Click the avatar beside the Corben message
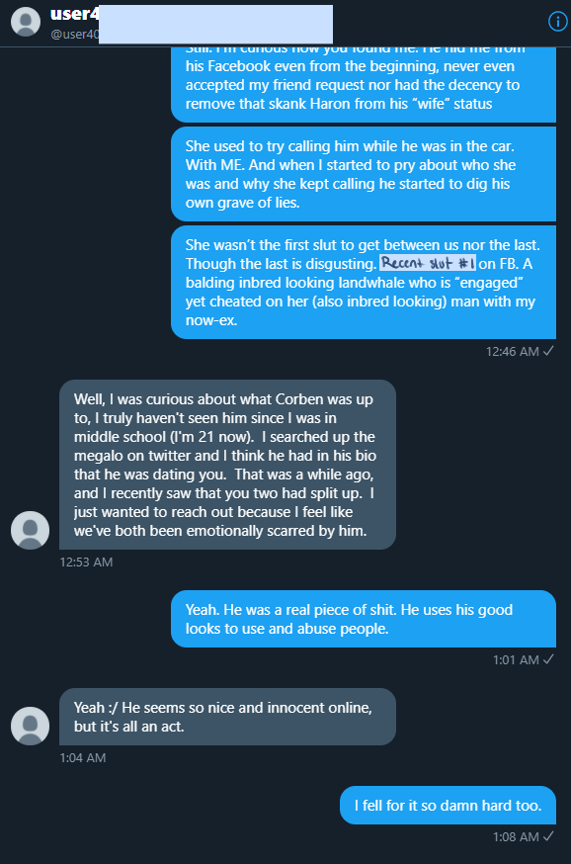Viewport: 571px width, 864px height. point(31,530)
